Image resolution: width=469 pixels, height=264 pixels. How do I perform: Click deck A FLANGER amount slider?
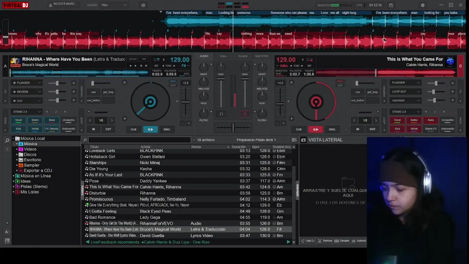57,83
